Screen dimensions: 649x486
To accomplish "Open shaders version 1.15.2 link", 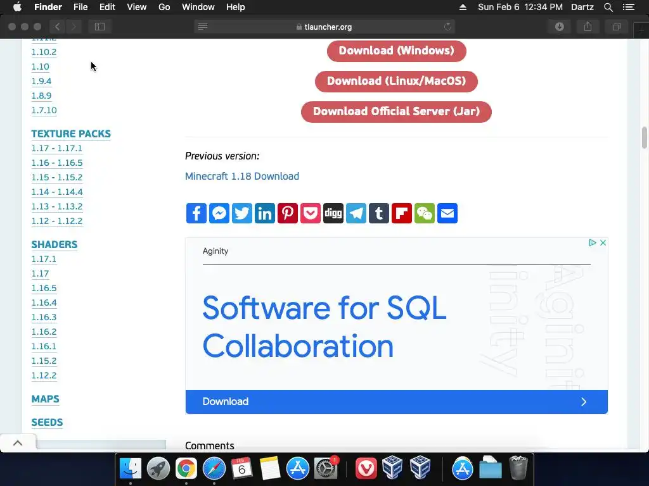I will [44, 361].
